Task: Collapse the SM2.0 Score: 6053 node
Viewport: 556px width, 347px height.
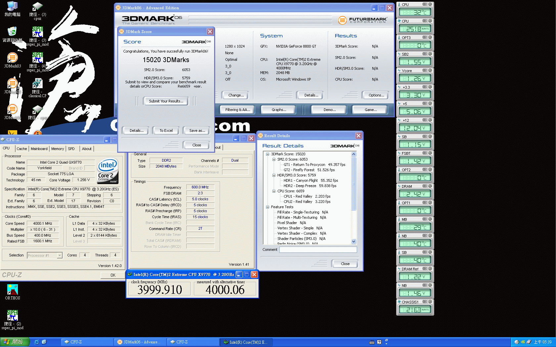Action: tap(274, 159)
